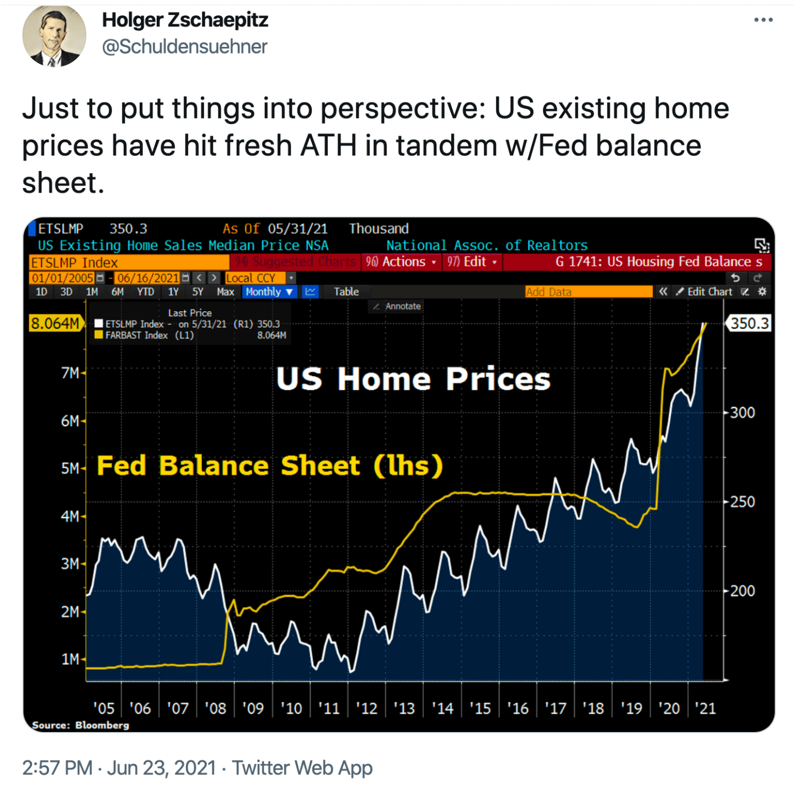Collapse panel with double-left chevron icon
794x796 pixels.
663,292
